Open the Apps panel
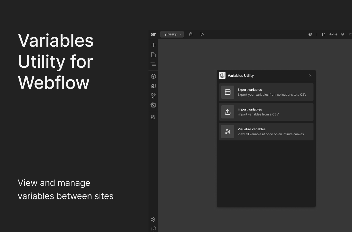This screenshot has width=352, height=232. pyautogui.click(x=153, y=117)
